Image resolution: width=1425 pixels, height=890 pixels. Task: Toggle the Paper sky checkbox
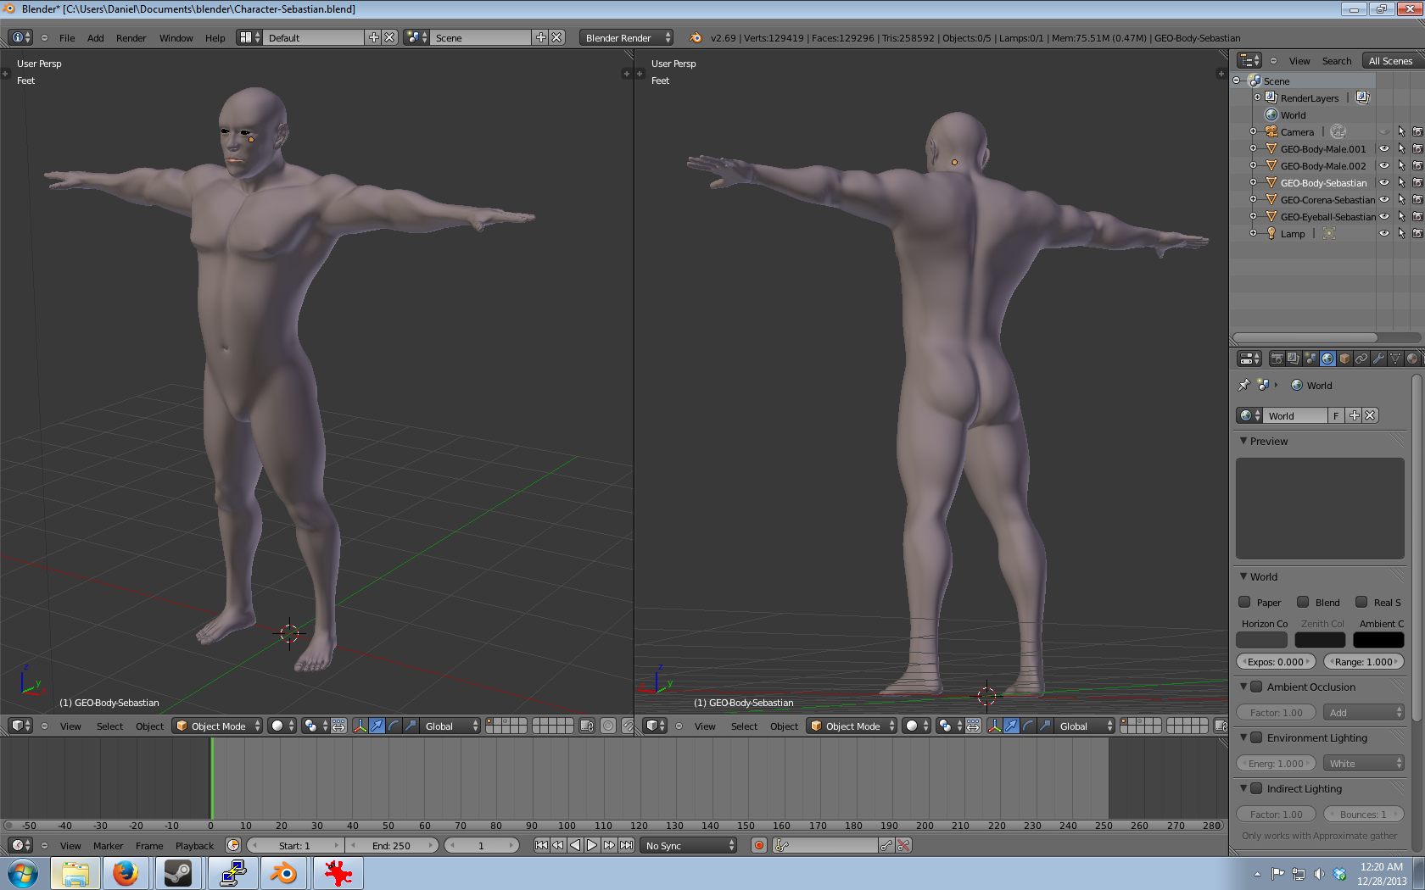pyautogui.click(x=1244, y=602)
